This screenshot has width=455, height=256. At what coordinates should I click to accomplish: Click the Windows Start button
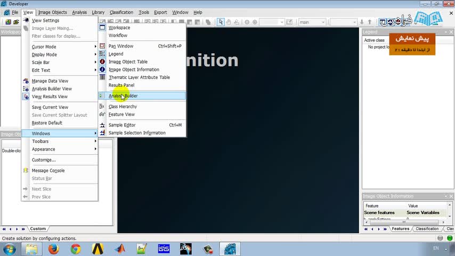click(9, 249)
